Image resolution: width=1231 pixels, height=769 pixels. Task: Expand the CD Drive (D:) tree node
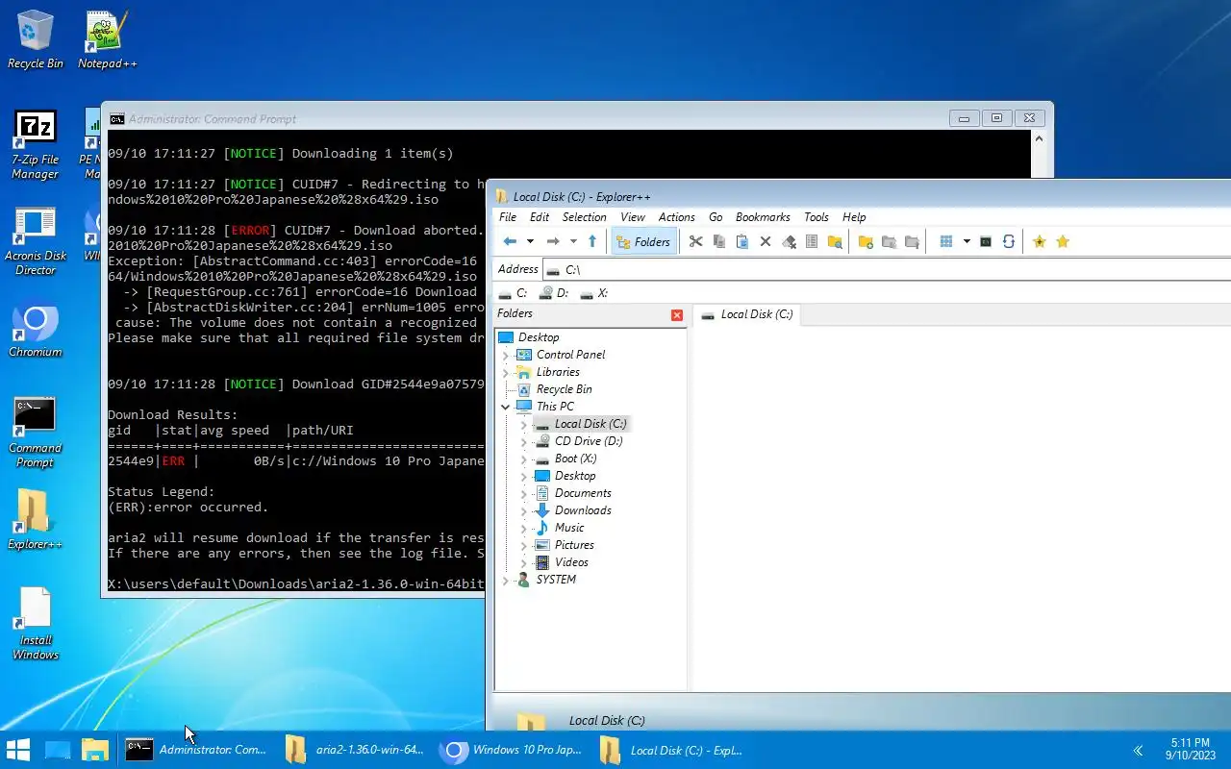524,441
